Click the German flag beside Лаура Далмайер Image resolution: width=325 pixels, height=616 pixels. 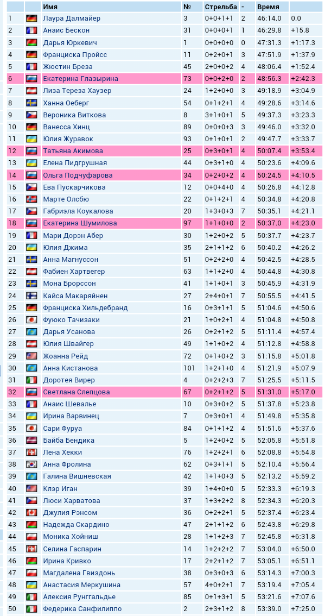coord(31,18)
